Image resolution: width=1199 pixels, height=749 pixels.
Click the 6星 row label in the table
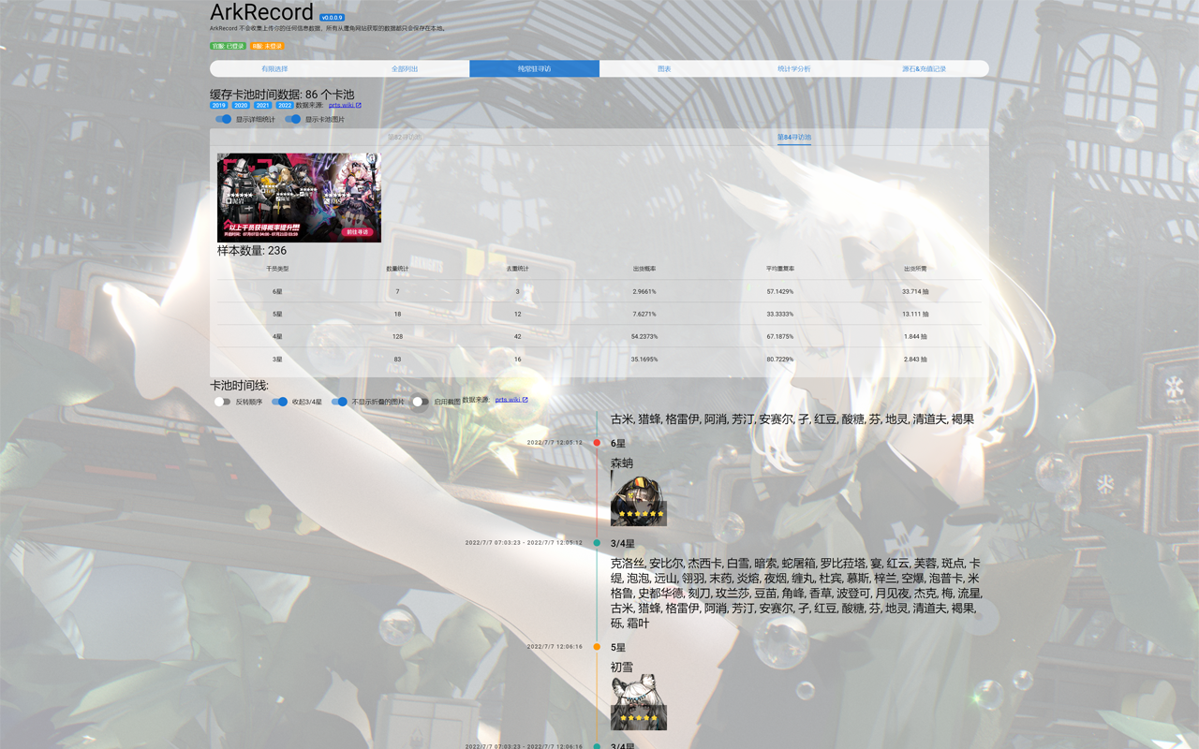[277, 291]
